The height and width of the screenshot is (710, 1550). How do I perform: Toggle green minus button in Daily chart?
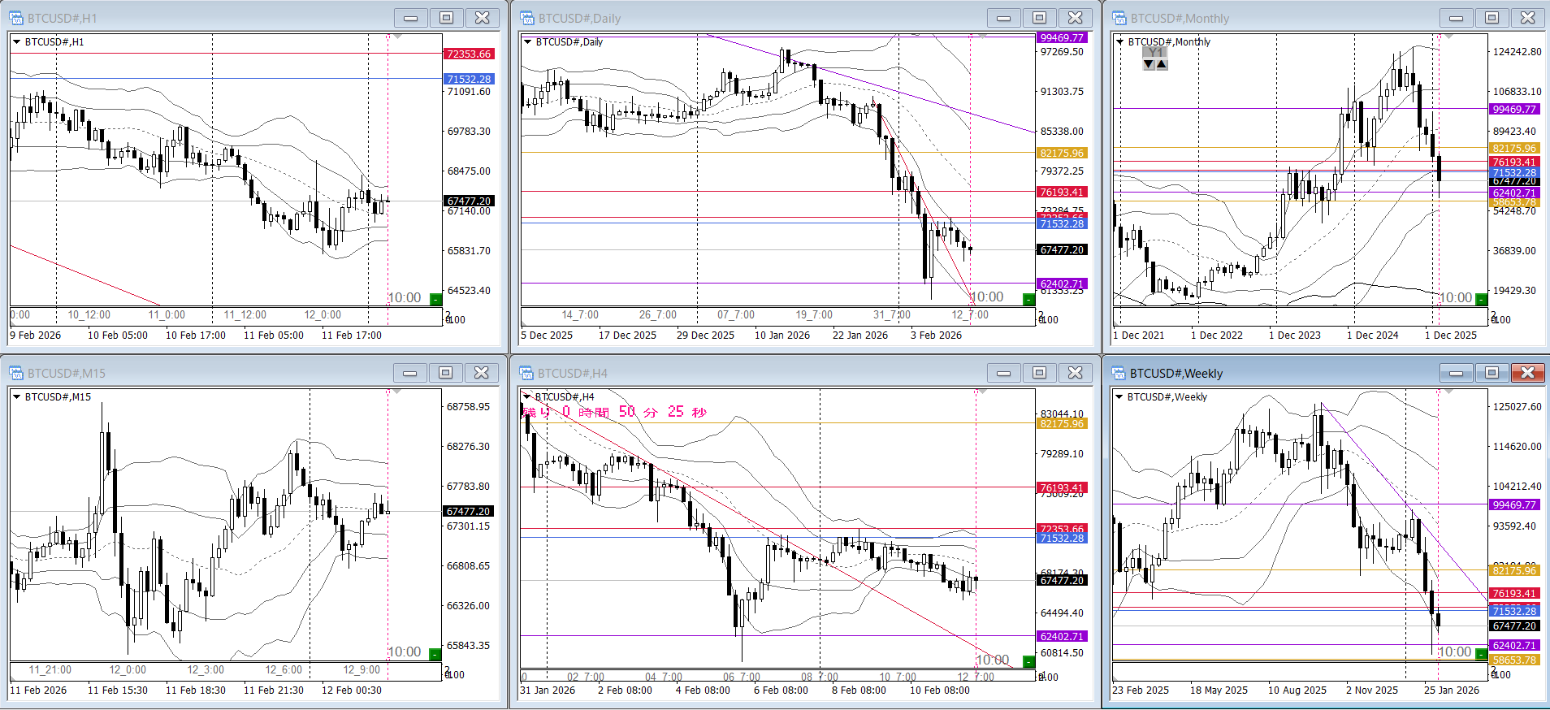tap(1028, 299)
